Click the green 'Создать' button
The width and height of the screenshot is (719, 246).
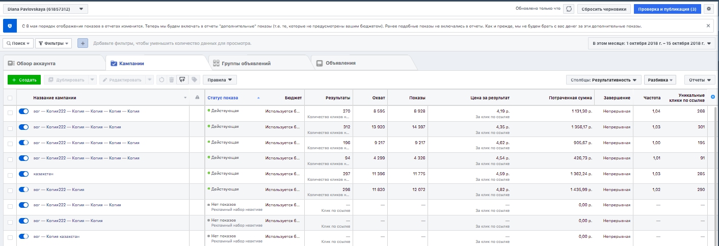coord(24,80)
